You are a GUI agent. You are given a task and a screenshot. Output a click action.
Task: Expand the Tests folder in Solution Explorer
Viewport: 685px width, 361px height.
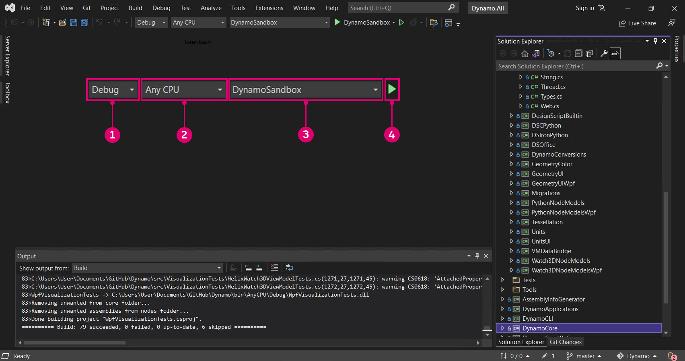(503, 280)
